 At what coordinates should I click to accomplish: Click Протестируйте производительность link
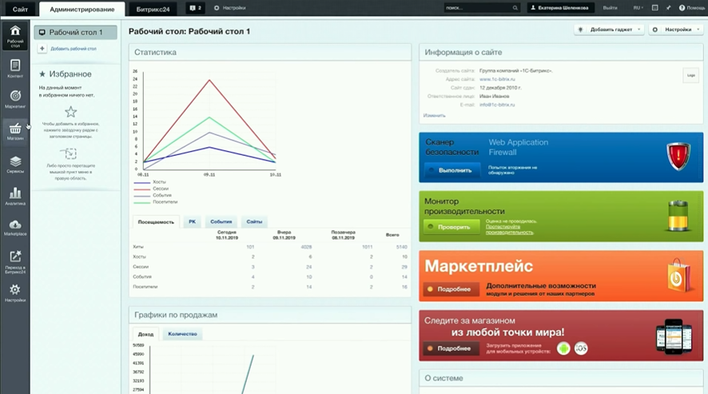(x=509, y=229)
